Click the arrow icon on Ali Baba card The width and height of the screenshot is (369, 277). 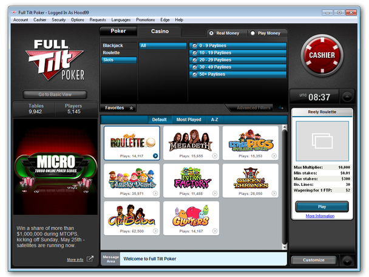(x=155, y=231)
